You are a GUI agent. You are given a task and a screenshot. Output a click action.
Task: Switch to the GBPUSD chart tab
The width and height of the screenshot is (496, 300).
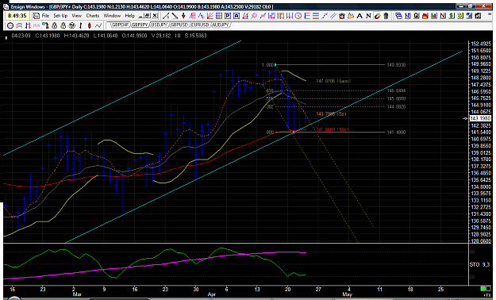[x=179, y=25]
